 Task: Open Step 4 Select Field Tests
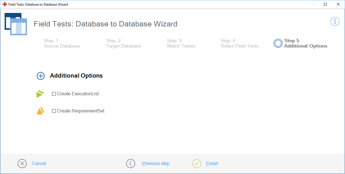click(239, 43)
